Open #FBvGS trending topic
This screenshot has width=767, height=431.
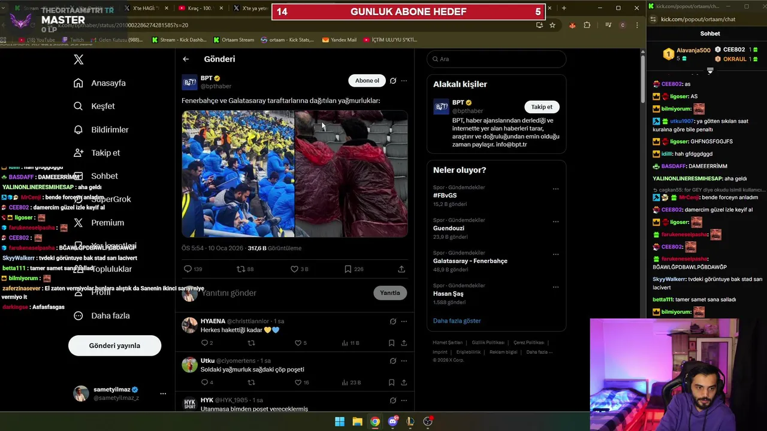click(x=445, y=196)
